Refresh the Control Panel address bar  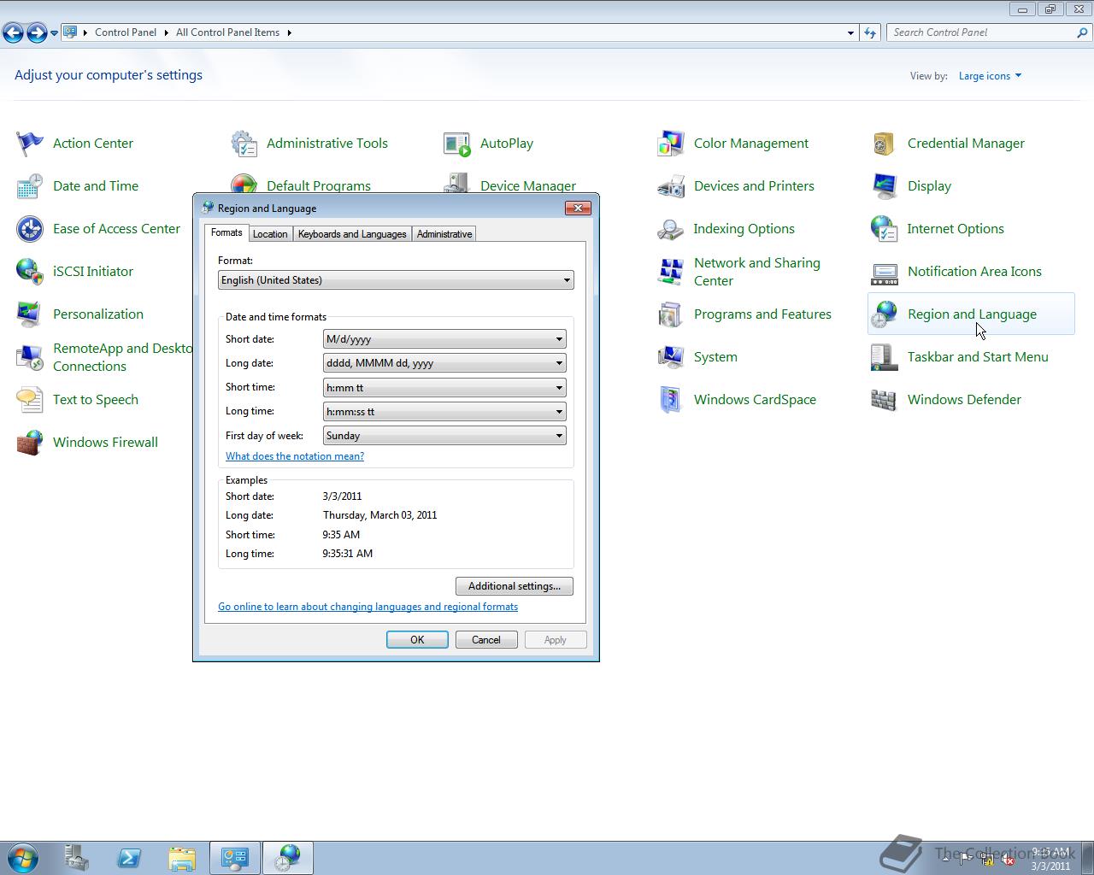(870, 32)
